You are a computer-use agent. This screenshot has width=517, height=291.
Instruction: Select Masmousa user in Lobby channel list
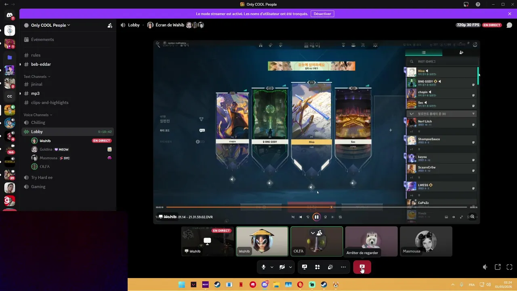(71, 158)
